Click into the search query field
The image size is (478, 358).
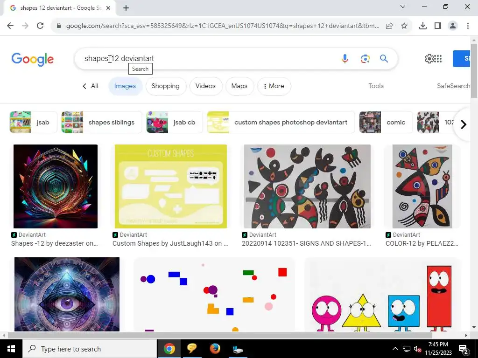207,58
